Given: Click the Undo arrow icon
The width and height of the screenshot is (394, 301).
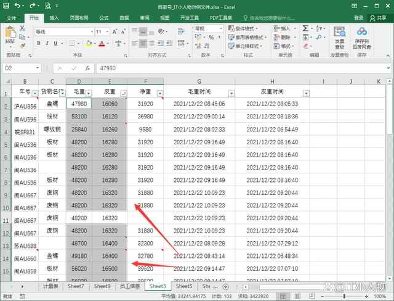Looking at the screenshot, I should pos(17,6).
